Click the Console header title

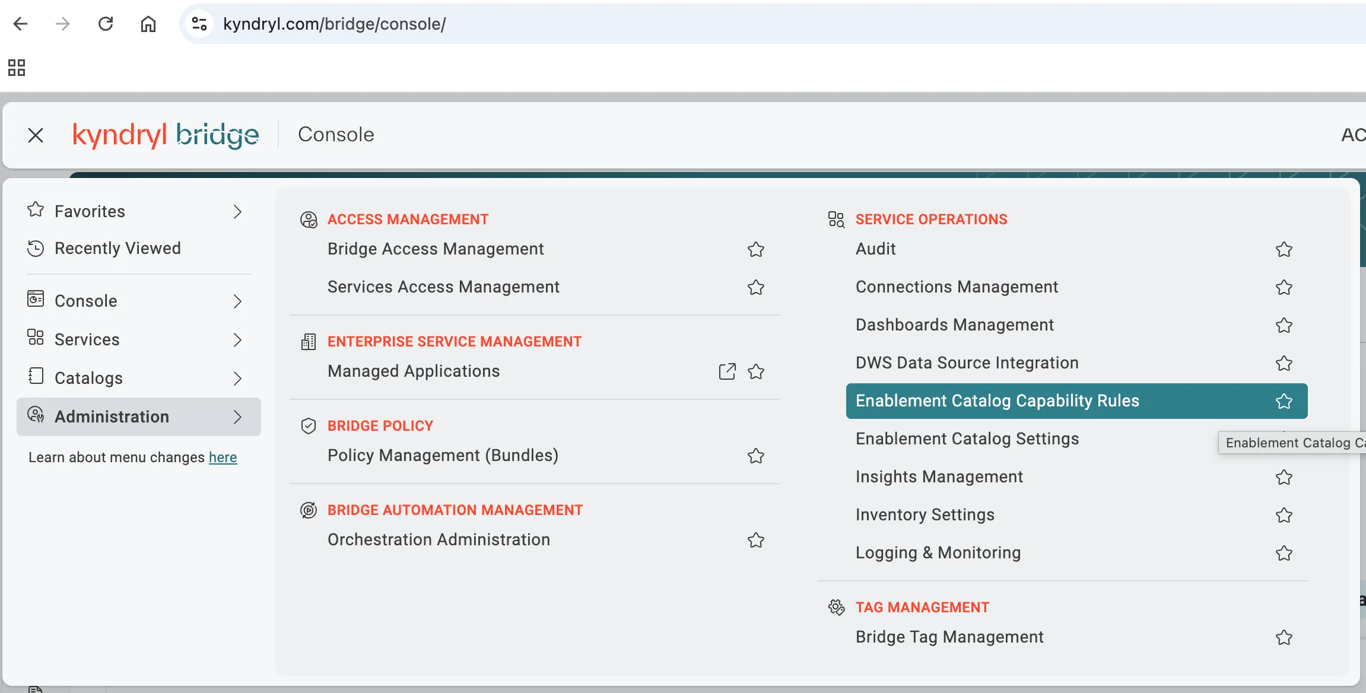click(x=336, y=135)
